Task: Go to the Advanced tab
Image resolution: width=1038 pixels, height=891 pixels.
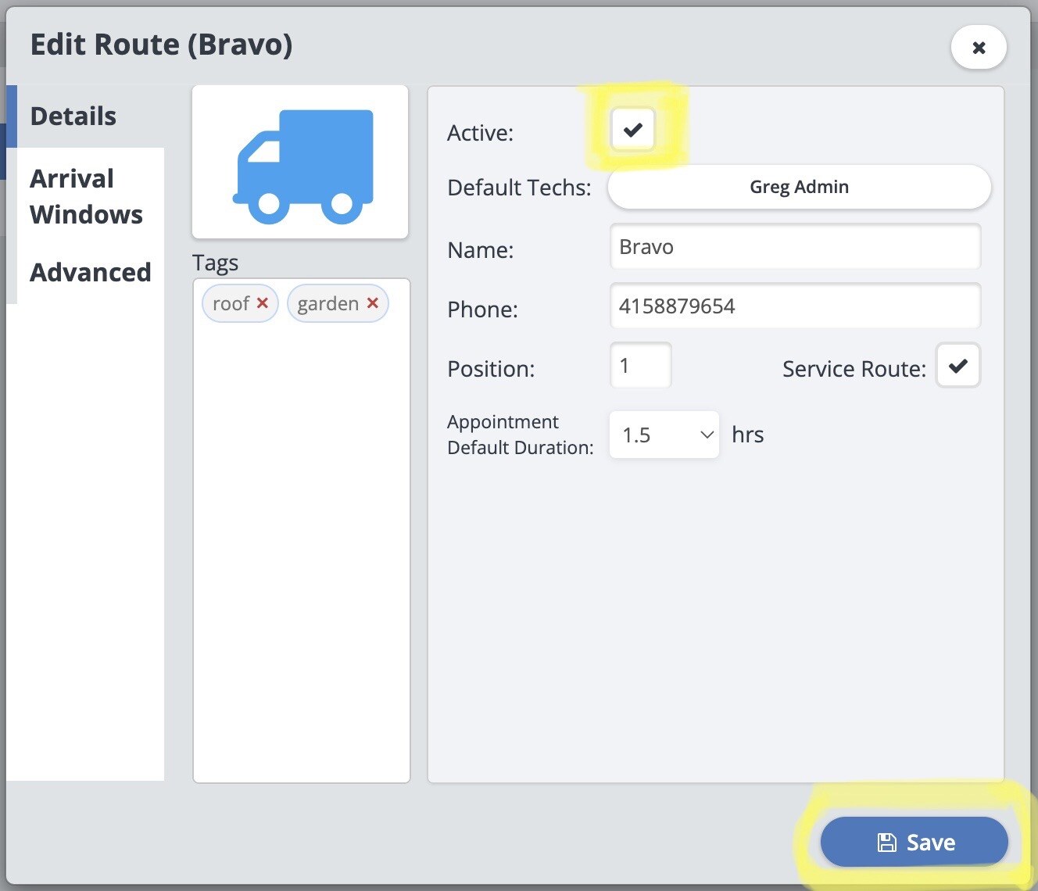Action: 90,272
